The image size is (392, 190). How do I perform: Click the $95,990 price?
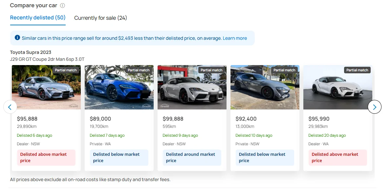click(319, 119)
